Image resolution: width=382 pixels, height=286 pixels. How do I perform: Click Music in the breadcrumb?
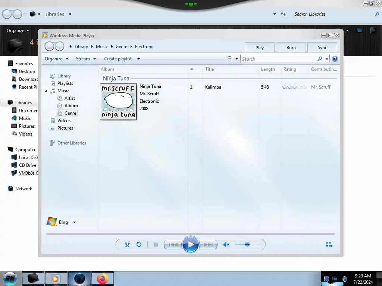(x=101, y=47)
